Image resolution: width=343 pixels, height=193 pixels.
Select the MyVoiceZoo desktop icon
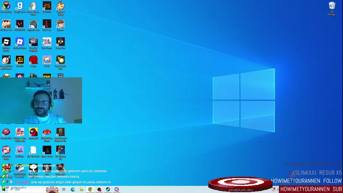[x=33, y=25]
